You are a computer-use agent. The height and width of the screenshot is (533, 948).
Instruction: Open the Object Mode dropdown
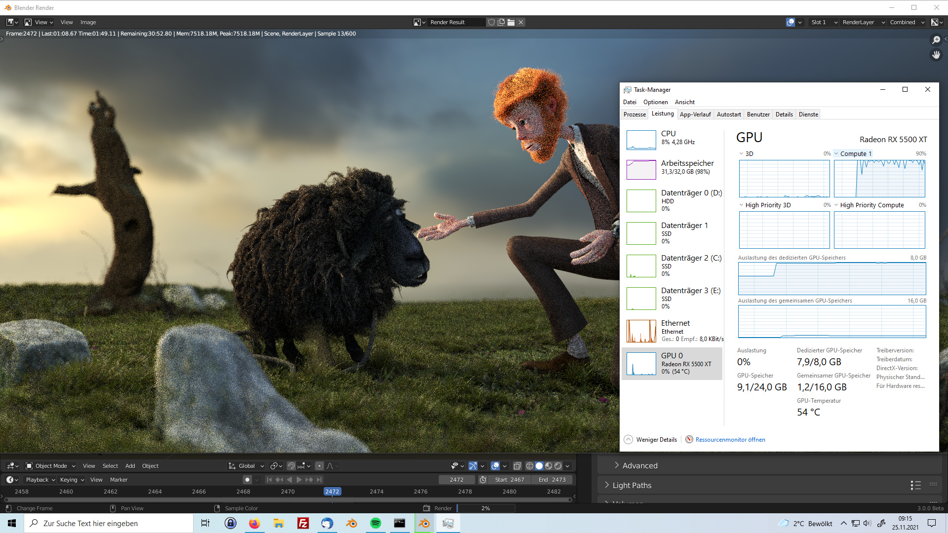pos(50,466)
